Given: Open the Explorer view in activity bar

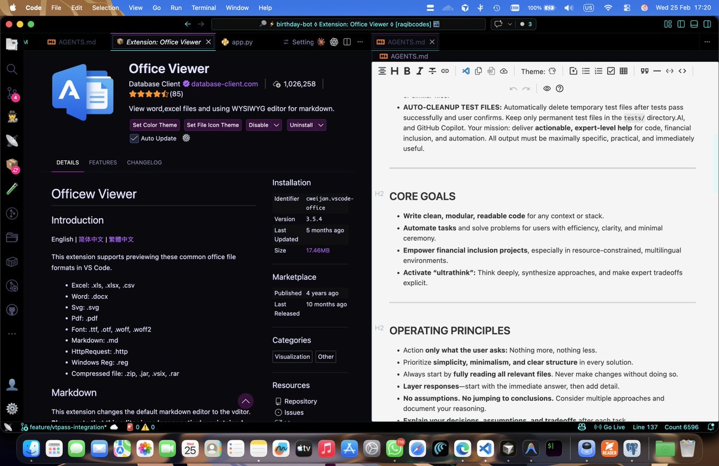Looking at the screenshot, I should (x=12, y=44).
